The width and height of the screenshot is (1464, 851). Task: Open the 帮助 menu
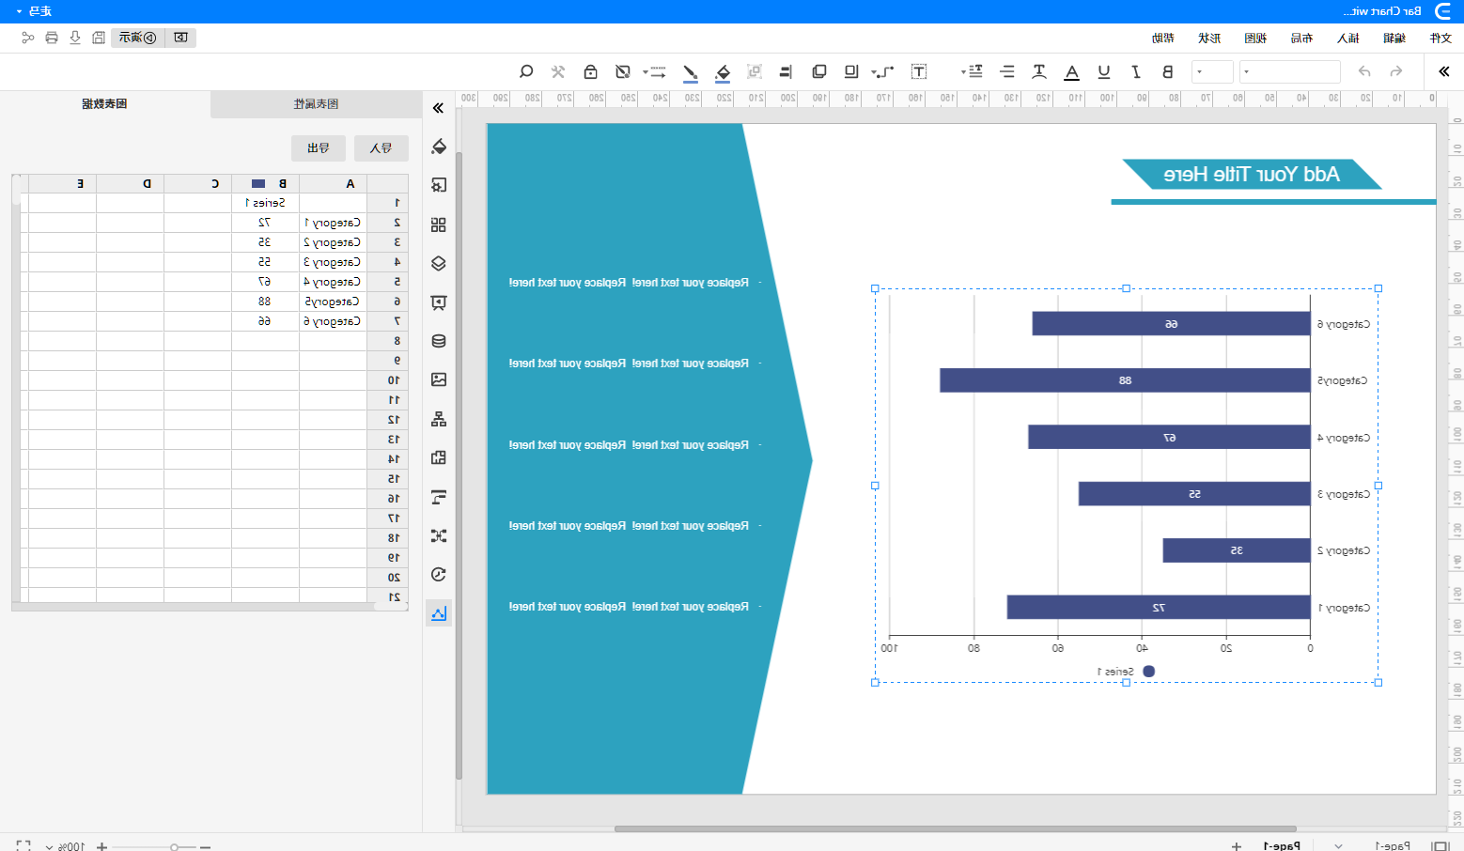(x=1162, y=39)
